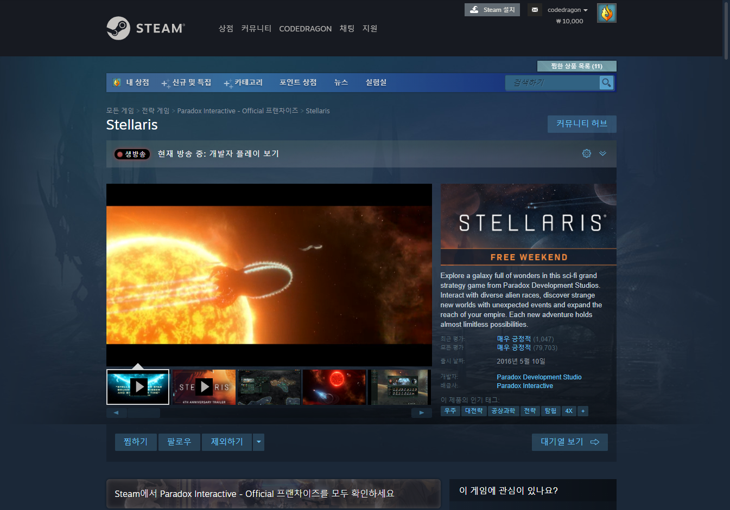Open the 실험실 labs tab
The width and height of the screenshot is (730, 510).
click(376, 82)
